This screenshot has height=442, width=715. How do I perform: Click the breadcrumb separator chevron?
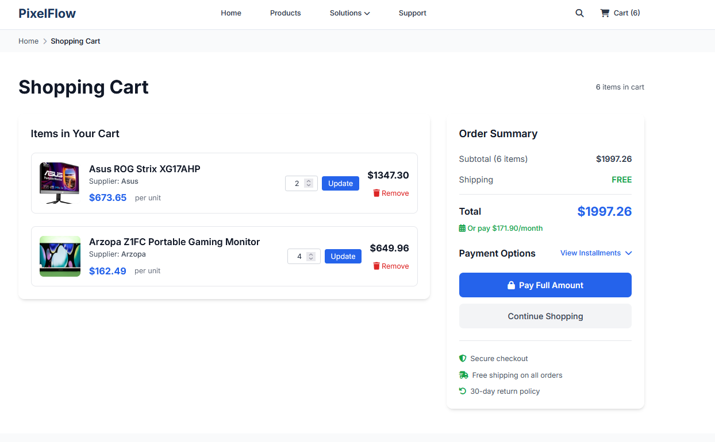click(45, 41)
